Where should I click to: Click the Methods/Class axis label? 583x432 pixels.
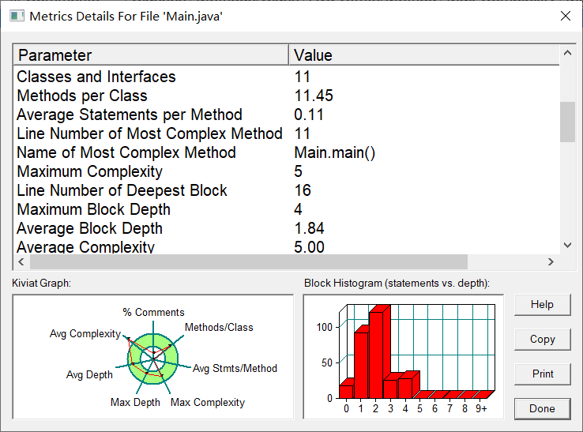pos(219,327)
